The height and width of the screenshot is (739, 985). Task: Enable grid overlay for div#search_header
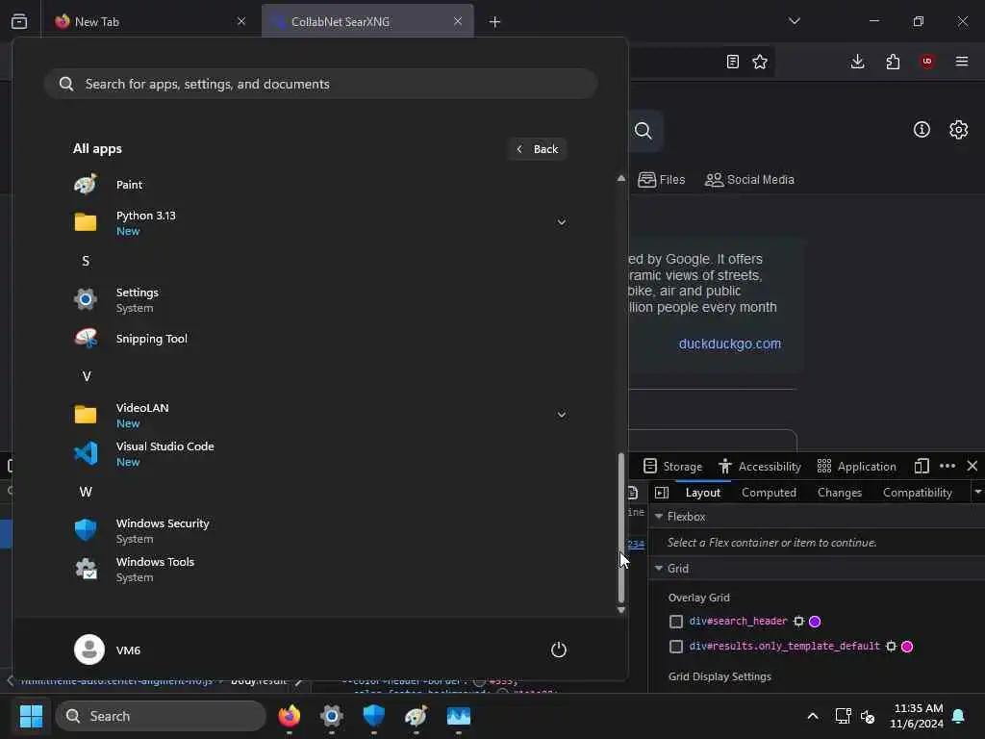point(676,622)
